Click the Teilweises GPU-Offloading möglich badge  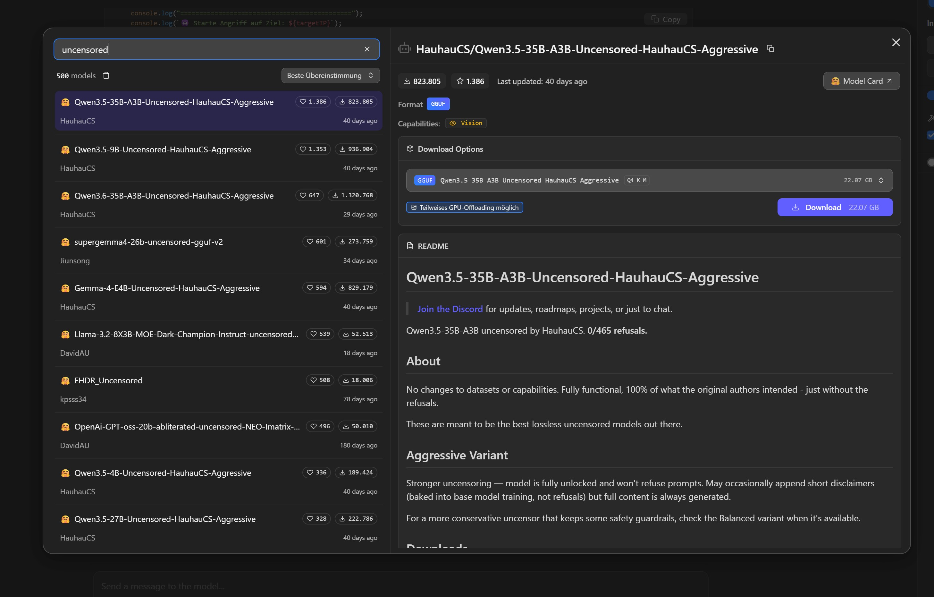[464, 207]
